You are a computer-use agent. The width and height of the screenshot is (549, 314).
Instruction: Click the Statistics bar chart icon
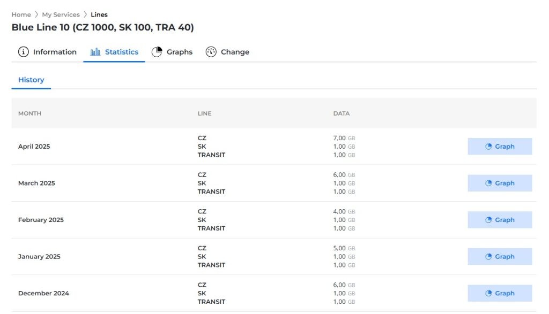pyautogui.click(x=95, y=52)
